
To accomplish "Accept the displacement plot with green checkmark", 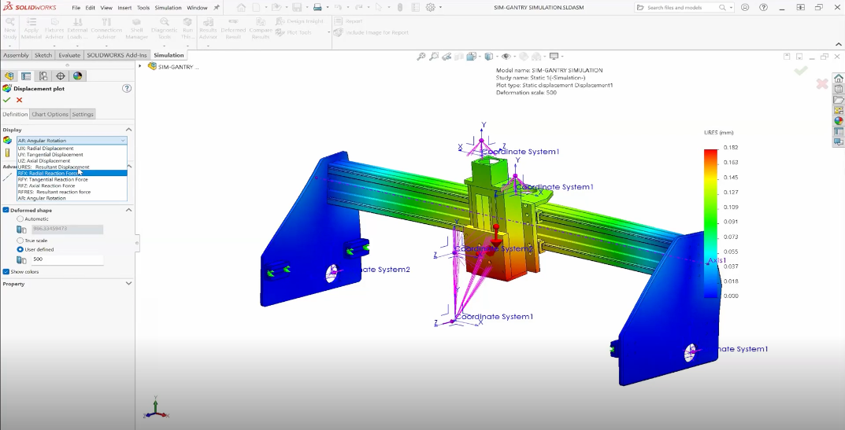I will tap(7, 100).
